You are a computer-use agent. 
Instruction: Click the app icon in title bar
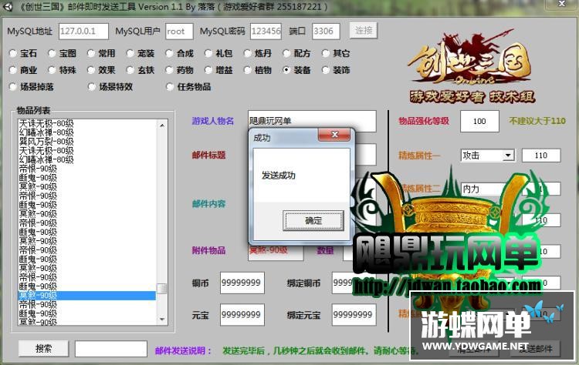pos(7,7)
